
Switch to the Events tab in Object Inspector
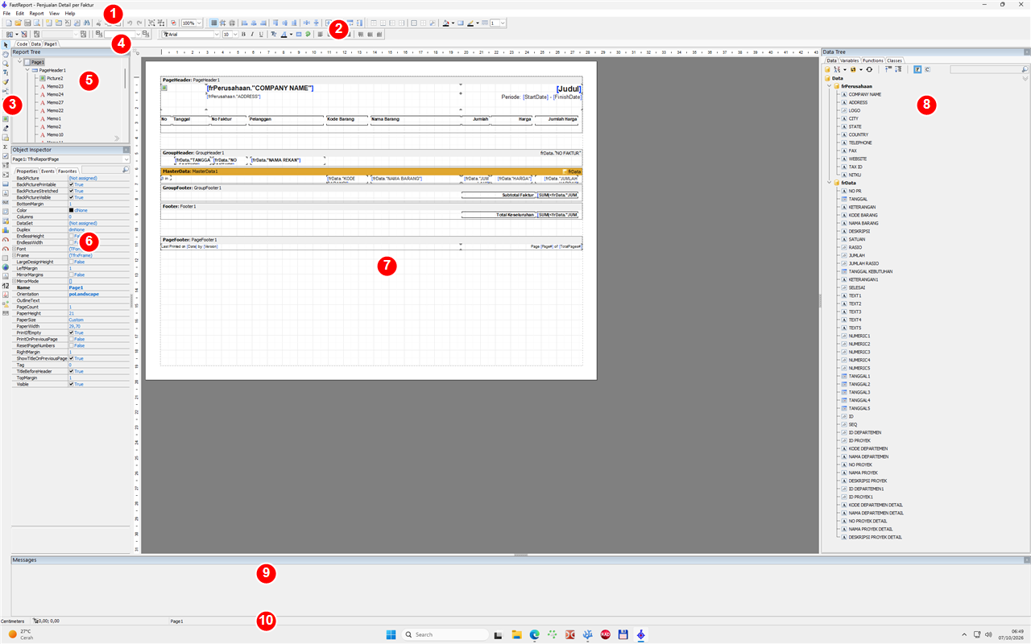pyautogui.click(x=48, y=171)
